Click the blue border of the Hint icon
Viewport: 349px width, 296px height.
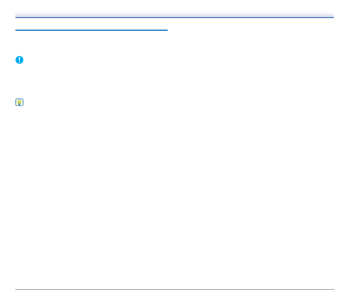point(16,102)
